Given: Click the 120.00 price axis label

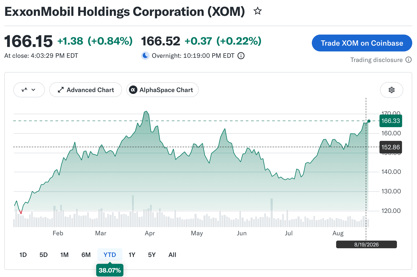Looking at the screenshot, I should point(391,211).
